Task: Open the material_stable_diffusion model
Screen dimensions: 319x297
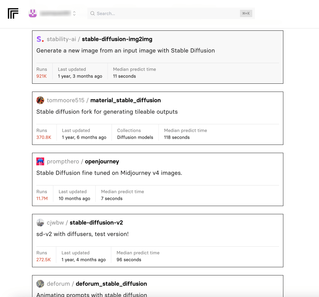Action: [125, 100]
